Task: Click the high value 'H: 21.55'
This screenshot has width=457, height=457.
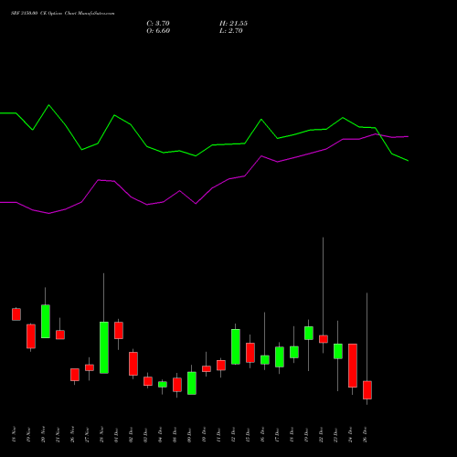Action: 233,24
